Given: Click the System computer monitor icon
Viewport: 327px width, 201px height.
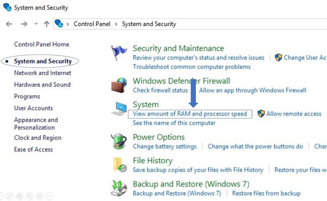Looking at the screenshot, I should 119,109.
